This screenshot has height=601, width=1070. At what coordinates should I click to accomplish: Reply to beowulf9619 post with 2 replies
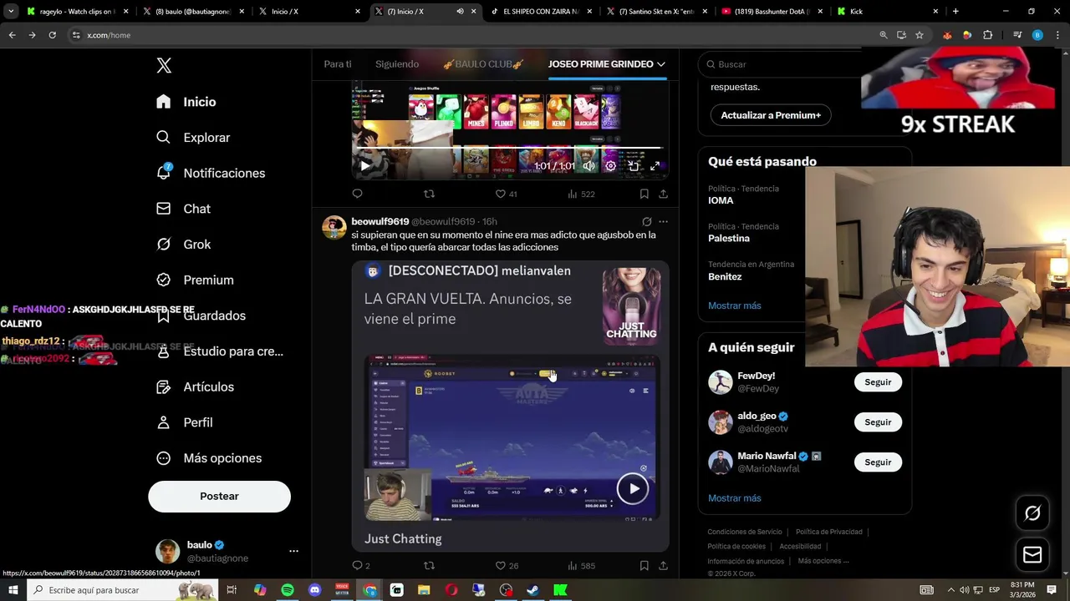coord(361,565)
